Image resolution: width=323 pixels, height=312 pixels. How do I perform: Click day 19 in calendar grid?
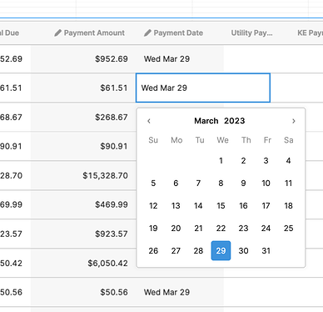coord(153,229)
